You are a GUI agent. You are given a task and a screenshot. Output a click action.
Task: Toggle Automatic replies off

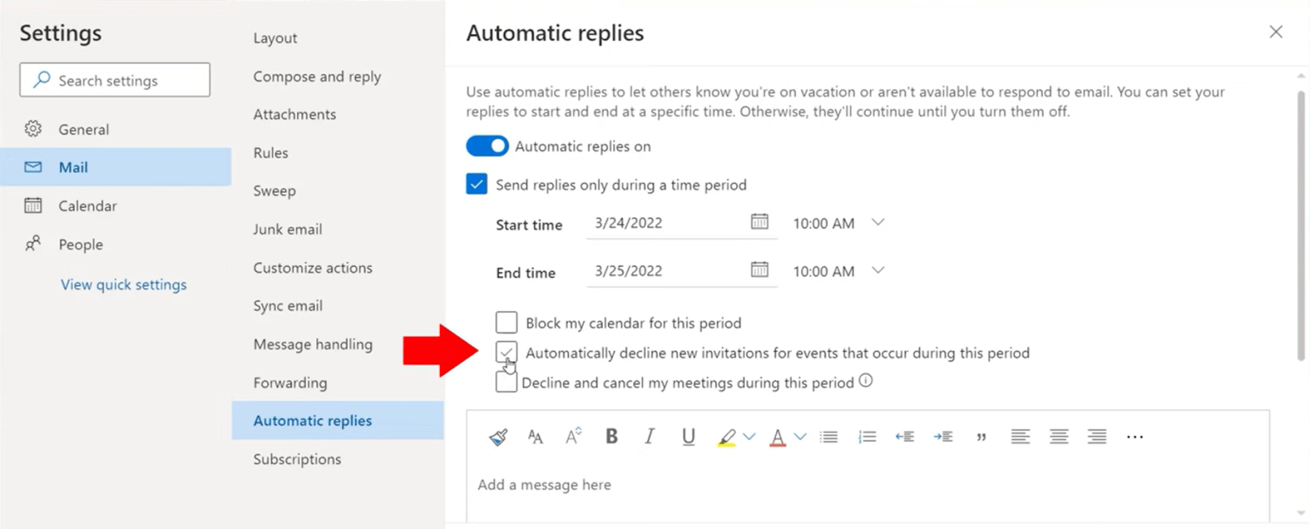(x=487, y=146)
